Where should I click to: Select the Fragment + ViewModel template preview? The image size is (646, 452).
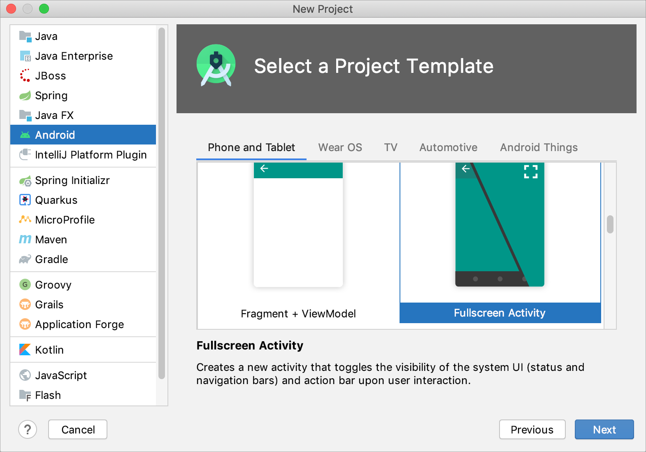click(x=298, y=225)
